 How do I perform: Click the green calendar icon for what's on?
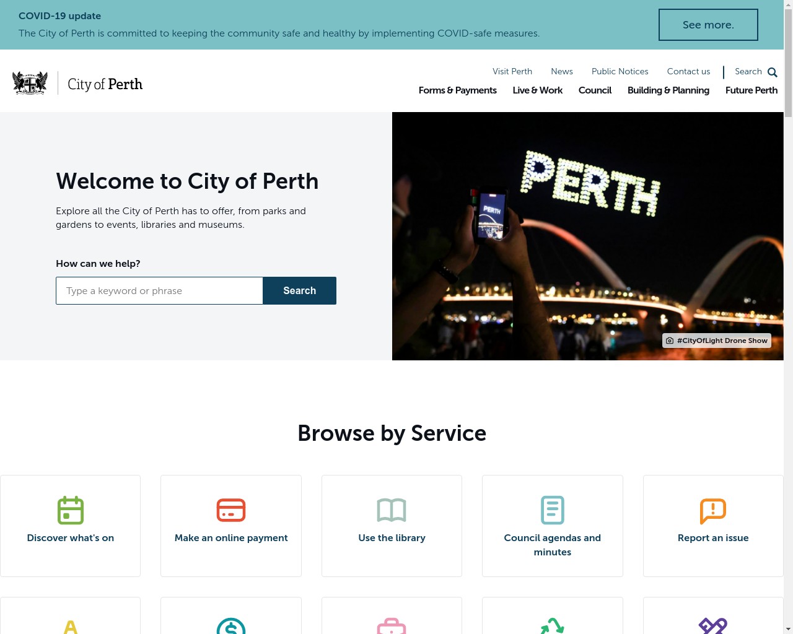(71, 510)
